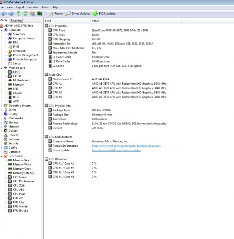234x239 pixels.
Task: Click the Memory Read benchmark icon
Action: click(x=10, y=160)
